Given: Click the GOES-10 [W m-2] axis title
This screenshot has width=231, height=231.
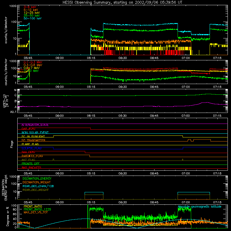Looking at the screenshot, I should click(5, 101).
